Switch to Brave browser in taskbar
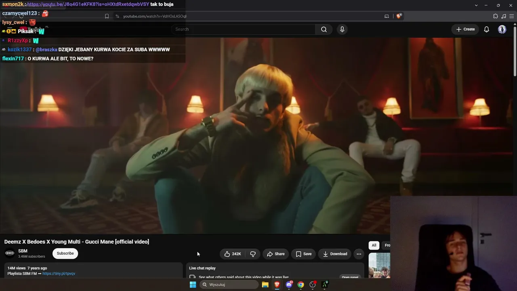Viewport: 517px width, 291px height. pos(277,285)
